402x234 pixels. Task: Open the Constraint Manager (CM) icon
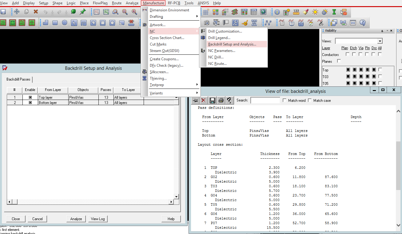pyautogui.click(x=244, y=12)
